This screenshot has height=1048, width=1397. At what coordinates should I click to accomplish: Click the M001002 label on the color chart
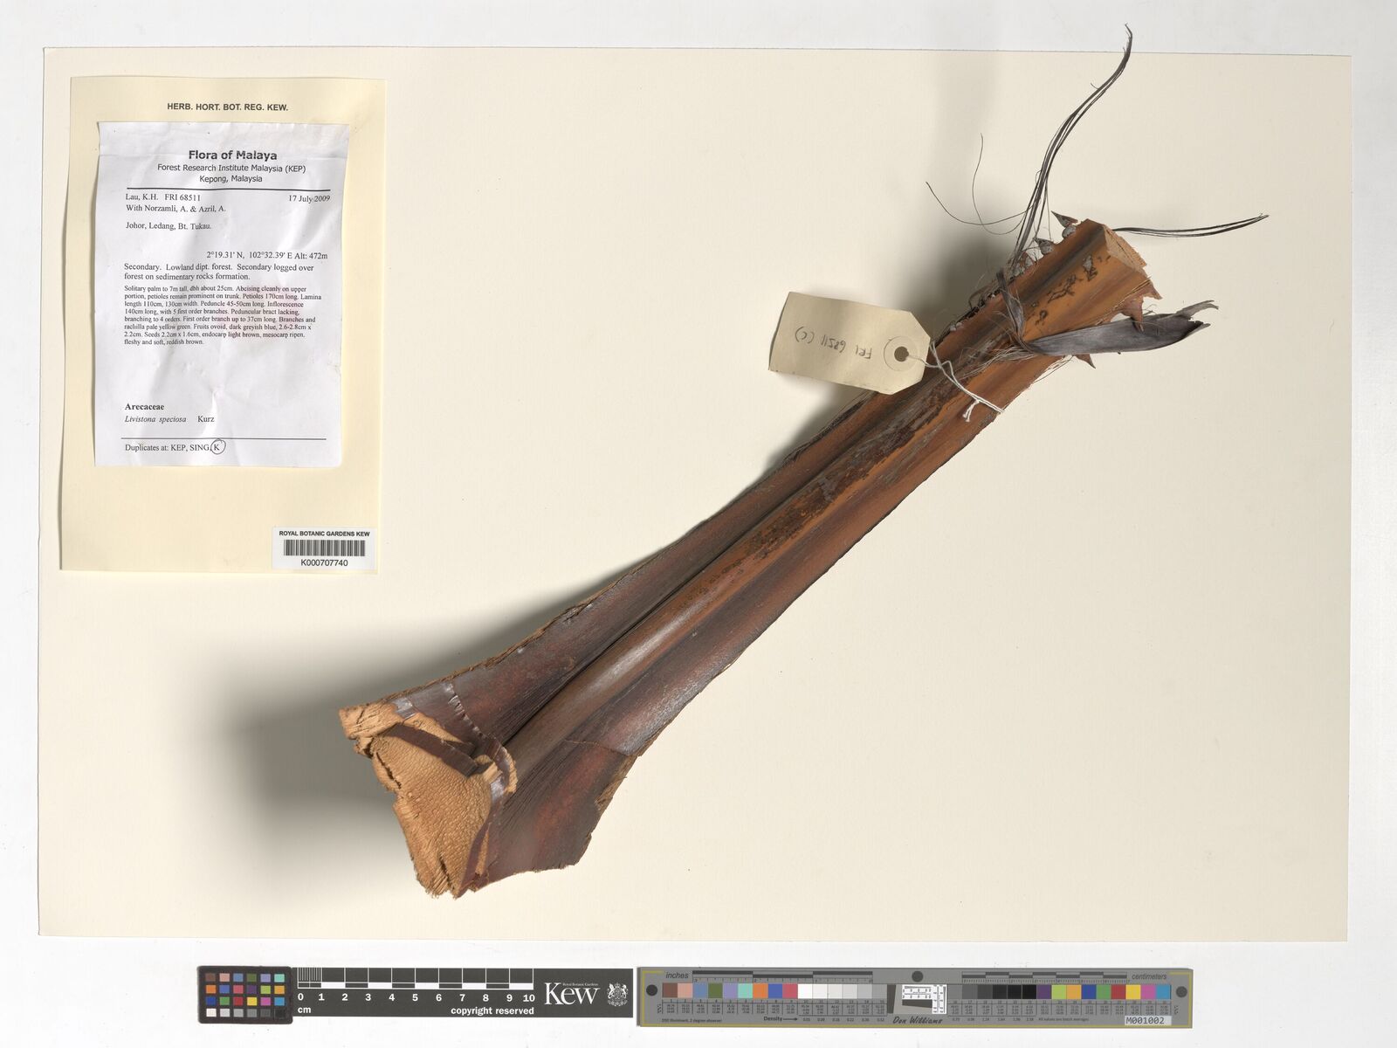coord(1147,1020)
